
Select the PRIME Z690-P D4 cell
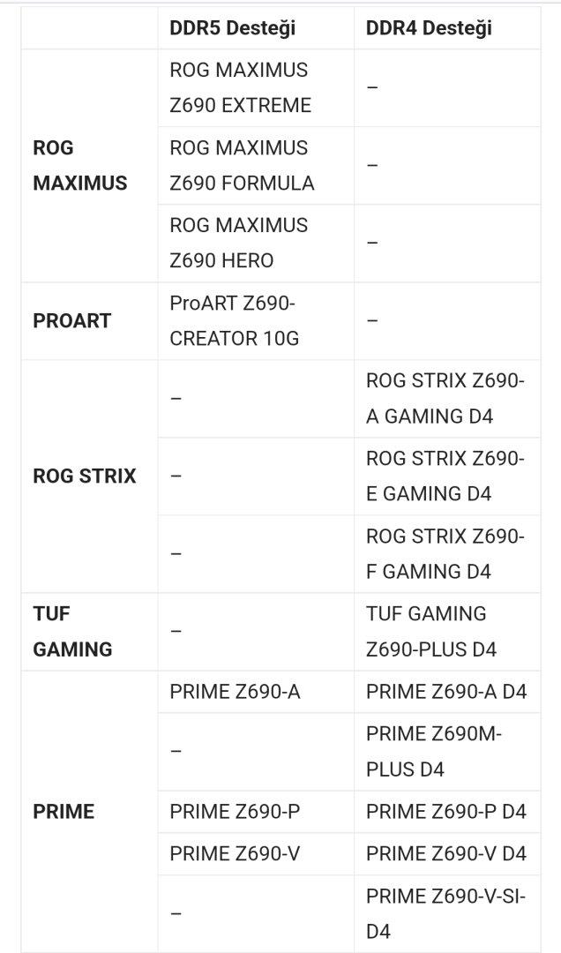(445, 812)
